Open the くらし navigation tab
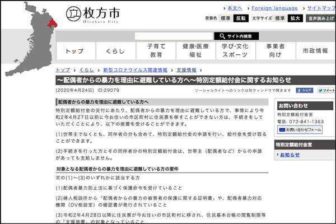Viewport: 336px width, 224px height. click(115, 51)
